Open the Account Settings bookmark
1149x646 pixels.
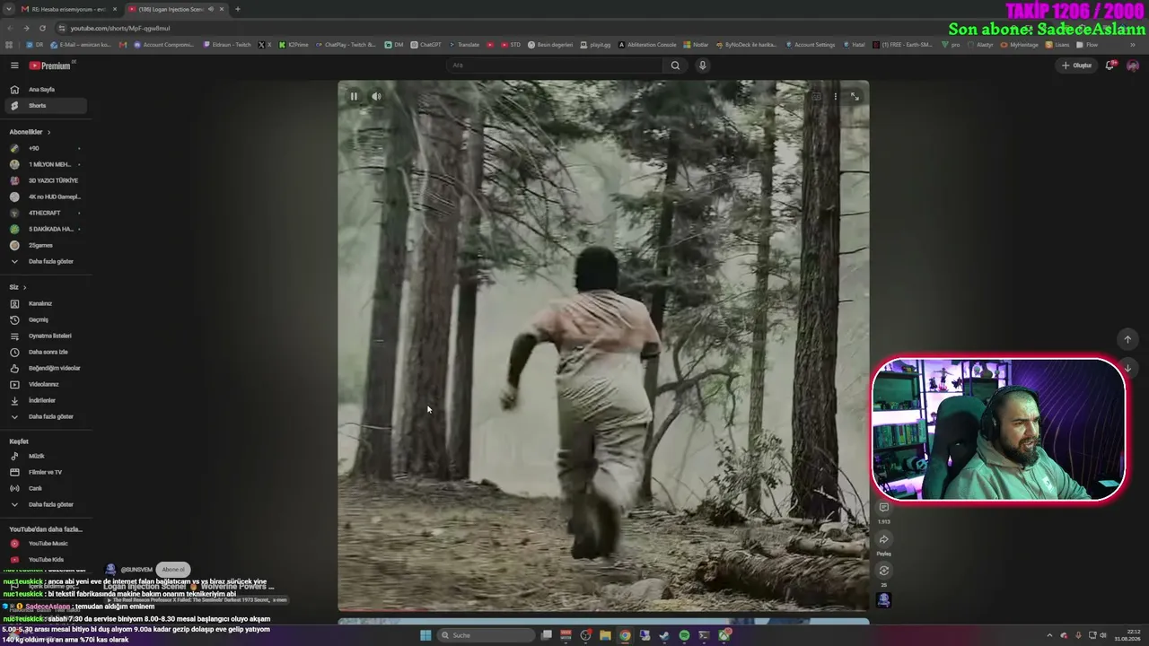810,45
